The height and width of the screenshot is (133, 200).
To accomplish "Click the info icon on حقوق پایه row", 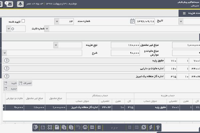I will coord(7,61).
